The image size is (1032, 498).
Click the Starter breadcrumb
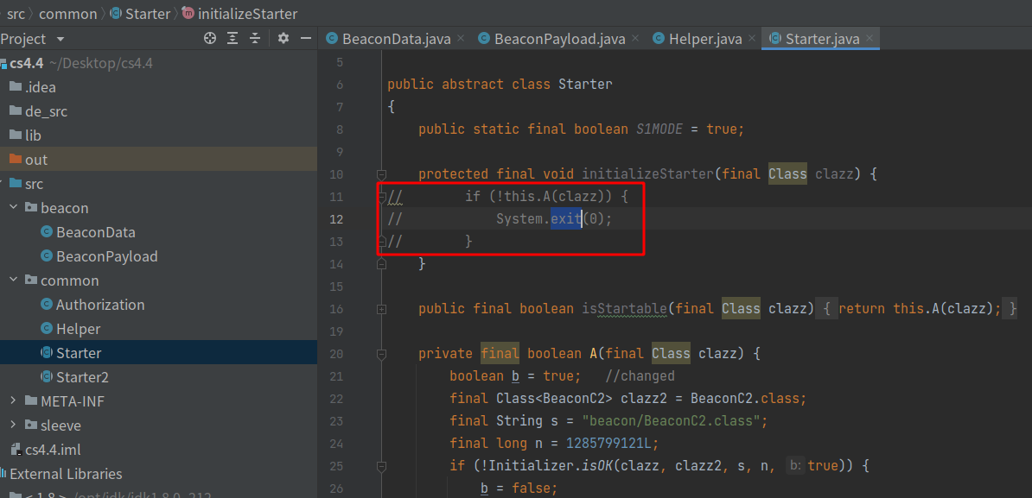click(146, 13)
